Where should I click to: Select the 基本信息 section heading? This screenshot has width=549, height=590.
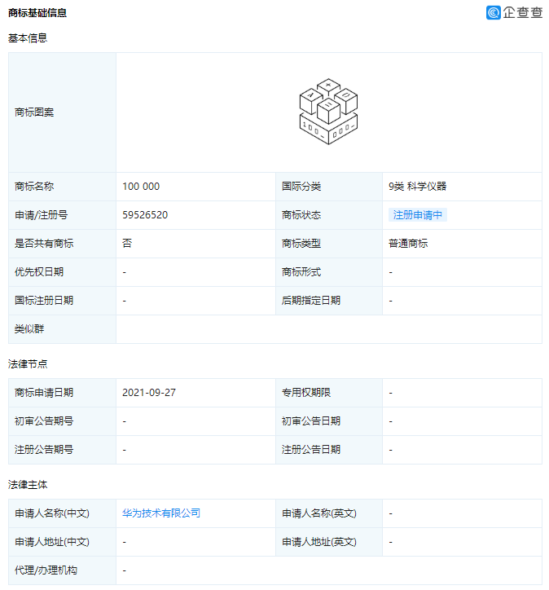[28, 38]
